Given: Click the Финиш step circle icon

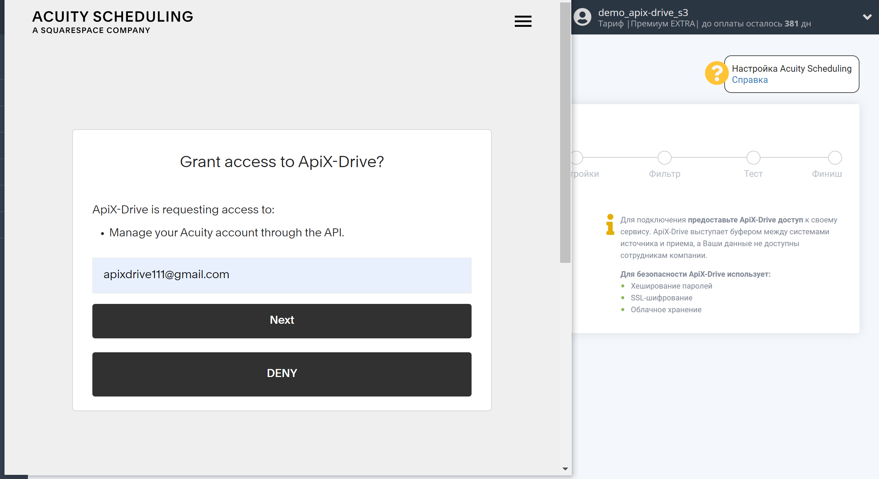Looking at the screenshot, I should (835, 157).
